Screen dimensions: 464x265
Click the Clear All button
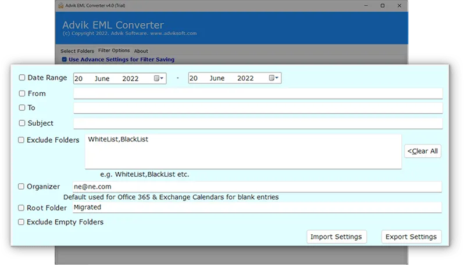click(423, 151)
